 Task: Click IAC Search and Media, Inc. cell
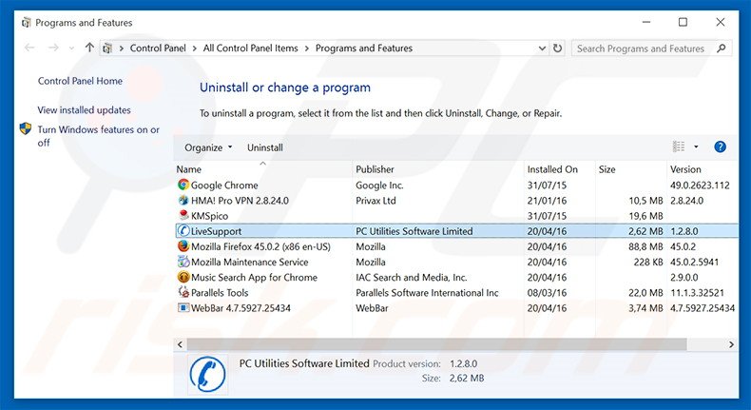pos(411,277)
